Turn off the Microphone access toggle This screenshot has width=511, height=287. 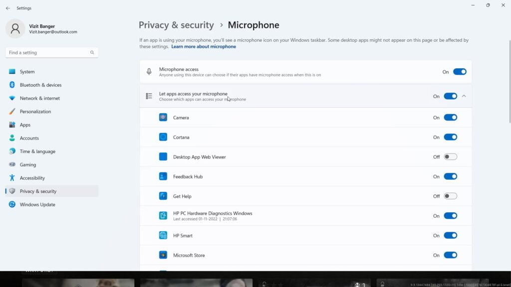[460, 72]
